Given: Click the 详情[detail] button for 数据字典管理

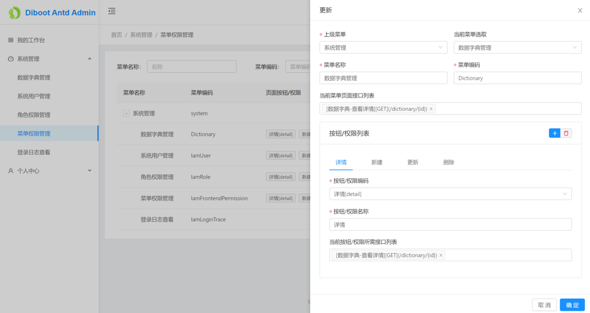Looking at the screenshot, I should [280, 134].
